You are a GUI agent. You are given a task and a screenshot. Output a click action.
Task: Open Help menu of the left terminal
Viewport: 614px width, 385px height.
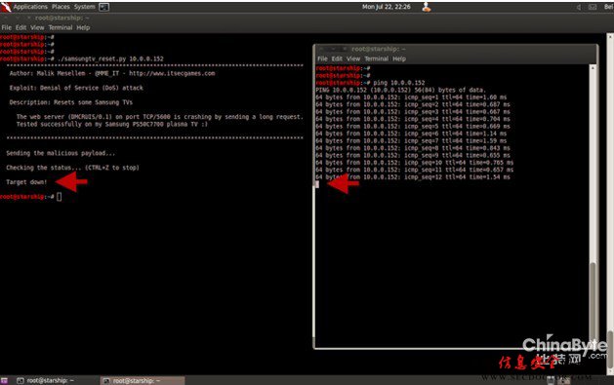click(x=83, y=27)
